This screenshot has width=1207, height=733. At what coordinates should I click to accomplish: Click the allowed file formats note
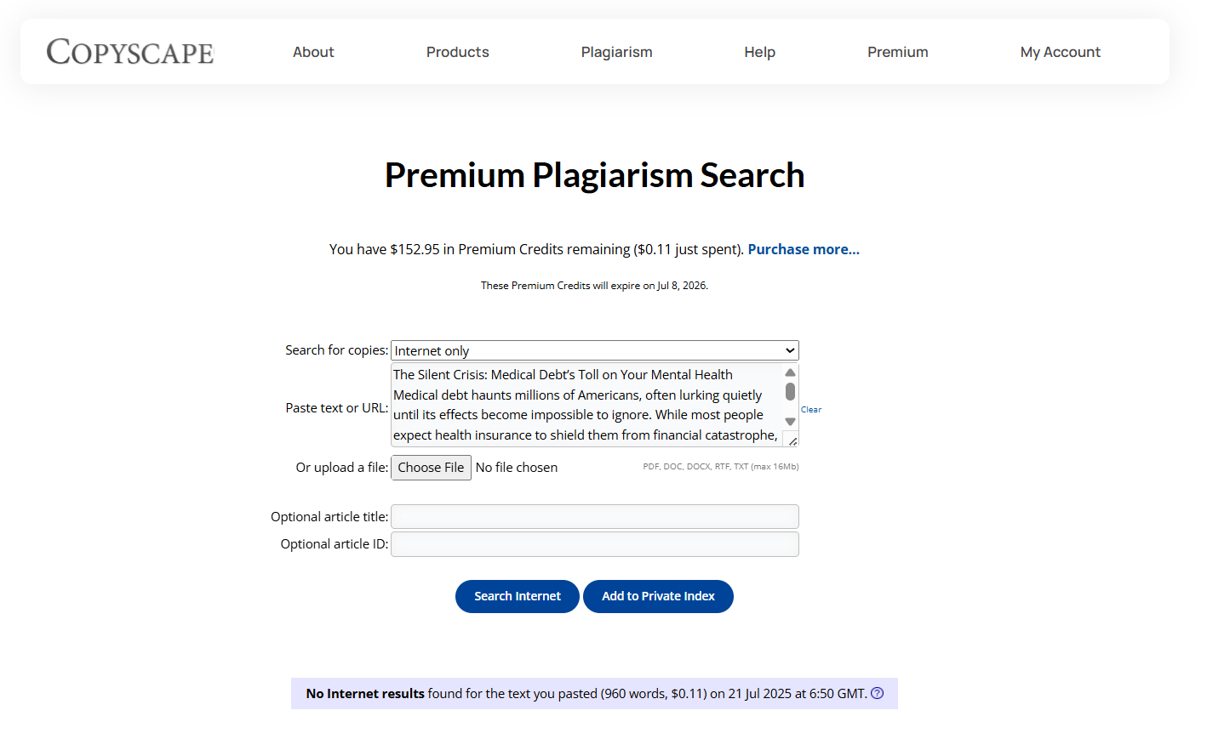click(721, 467)
